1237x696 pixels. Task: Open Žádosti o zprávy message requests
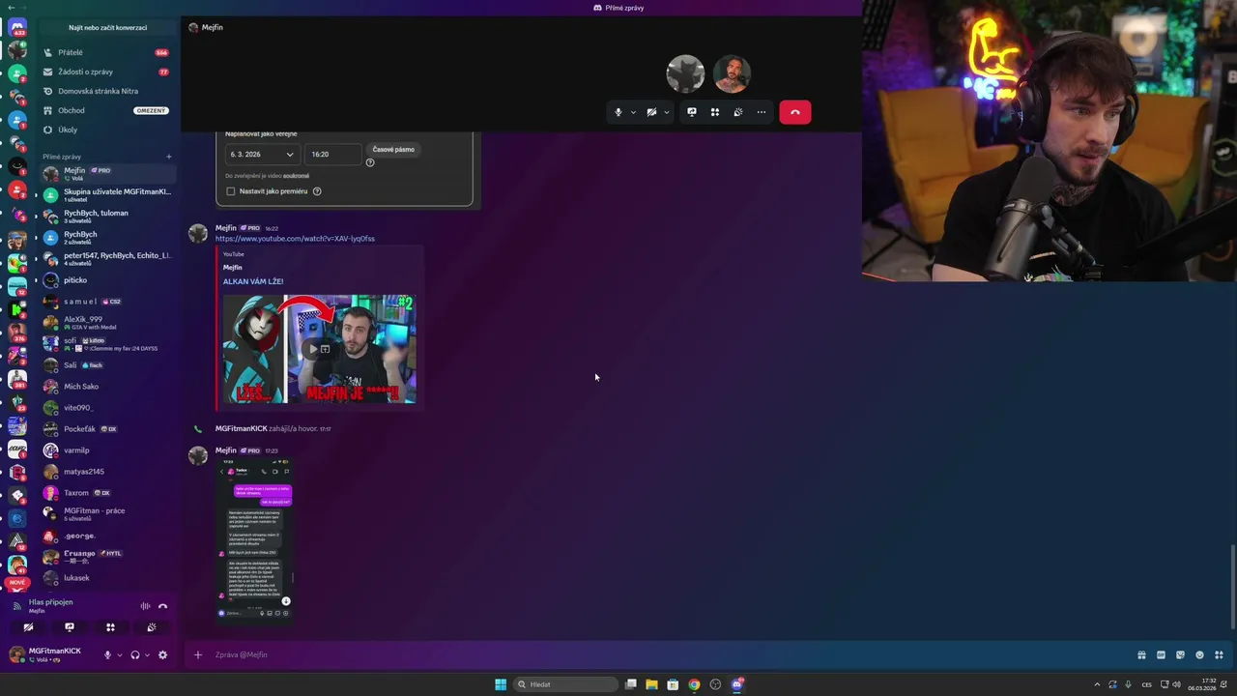coord(107,72)
